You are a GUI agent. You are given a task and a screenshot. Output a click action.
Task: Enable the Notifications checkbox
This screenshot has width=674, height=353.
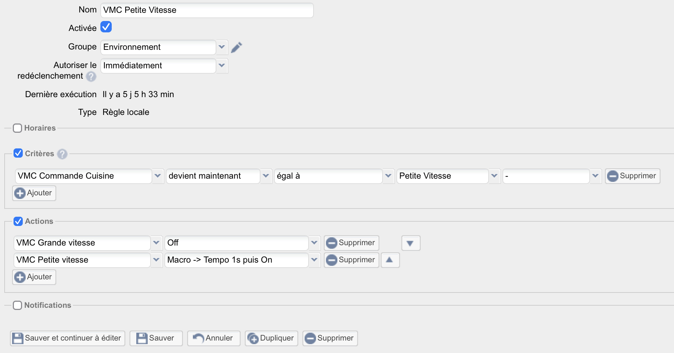pos(17,305)
